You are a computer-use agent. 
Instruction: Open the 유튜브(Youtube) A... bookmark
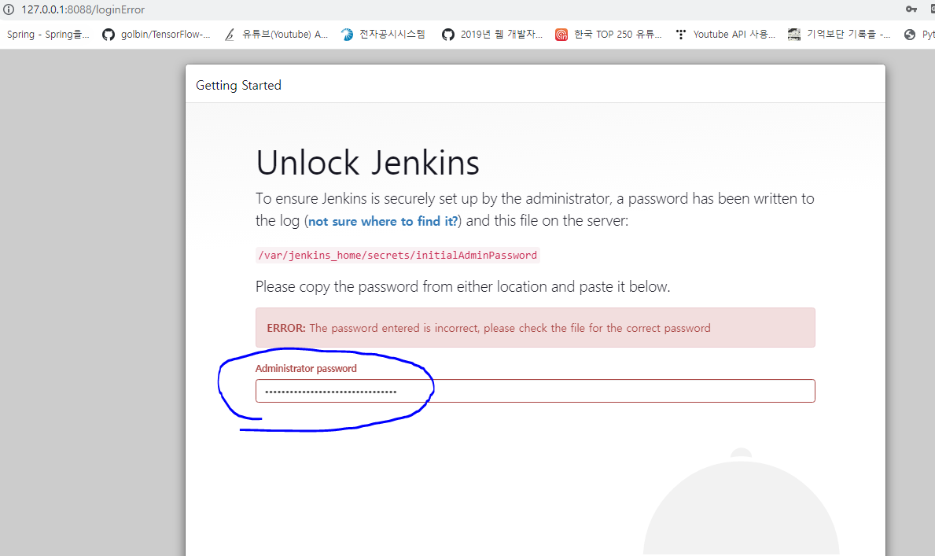click(x=276, y=35)
